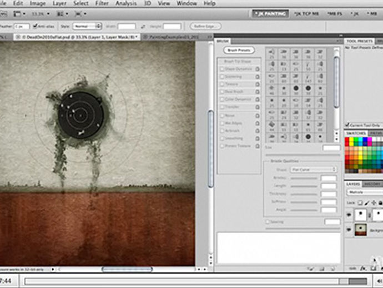Enable the Wet Edges checkbox
383x288 pixels.
point(222,123)
